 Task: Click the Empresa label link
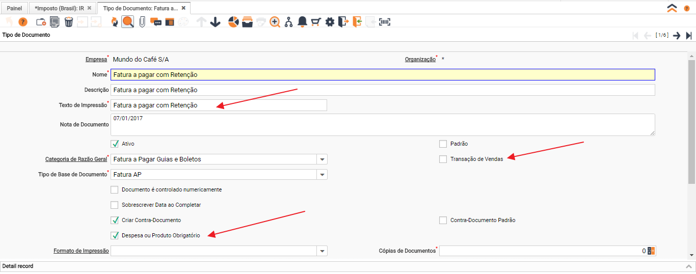[x=96, y=60]
